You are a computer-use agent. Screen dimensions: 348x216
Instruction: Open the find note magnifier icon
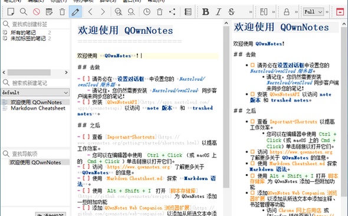pyautogui.click(x=24, y=12)
